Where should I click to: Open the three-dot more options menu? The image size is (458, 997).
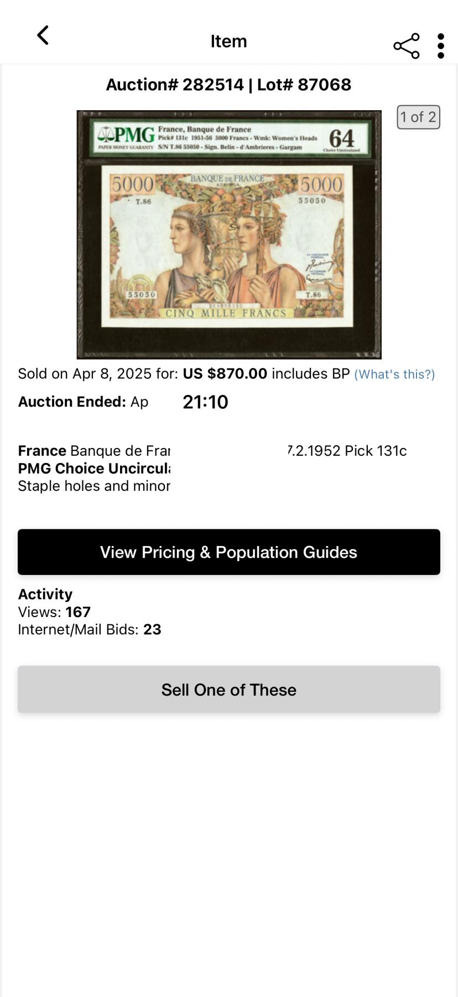[440, 46]
